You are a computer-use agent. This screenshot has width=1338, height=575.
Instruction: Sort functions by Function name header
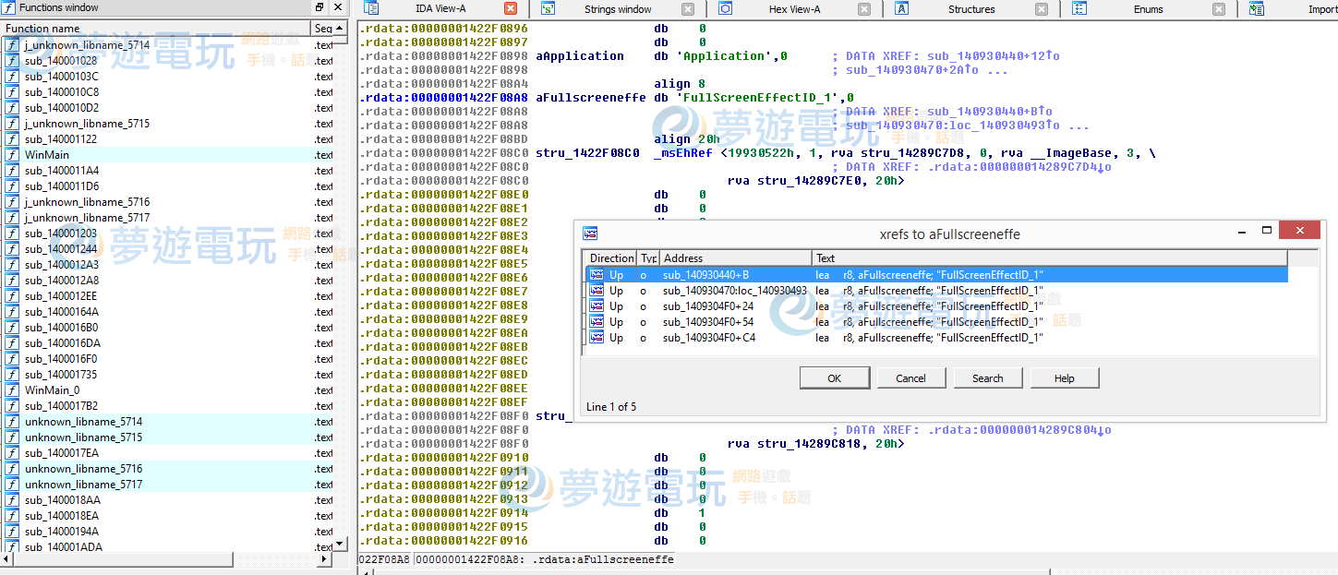(x=155, y=28)
